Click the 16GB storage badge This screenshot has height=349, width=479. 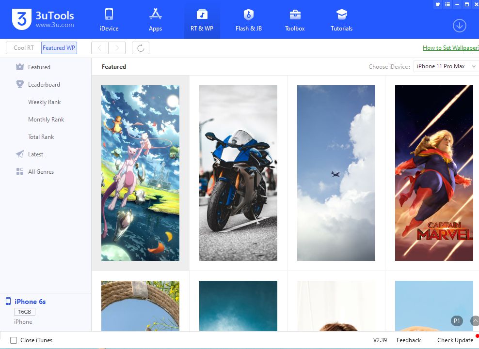(x=24, y=312)
